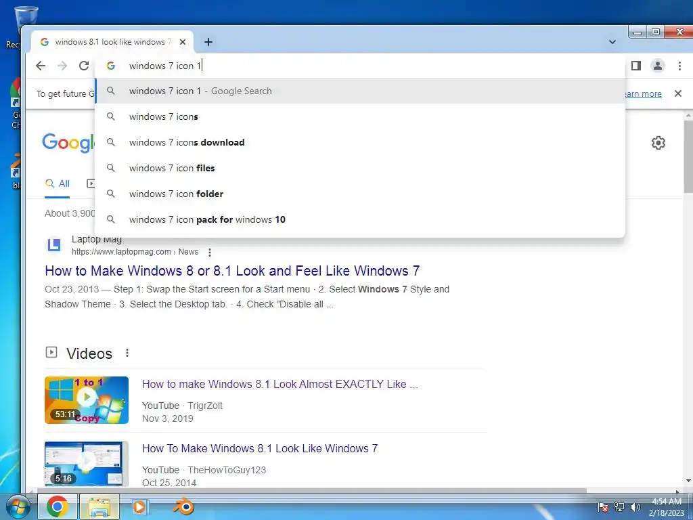Dismiss the info bar with X
Viewport: 693px width, 520px height.
(678, 93)
